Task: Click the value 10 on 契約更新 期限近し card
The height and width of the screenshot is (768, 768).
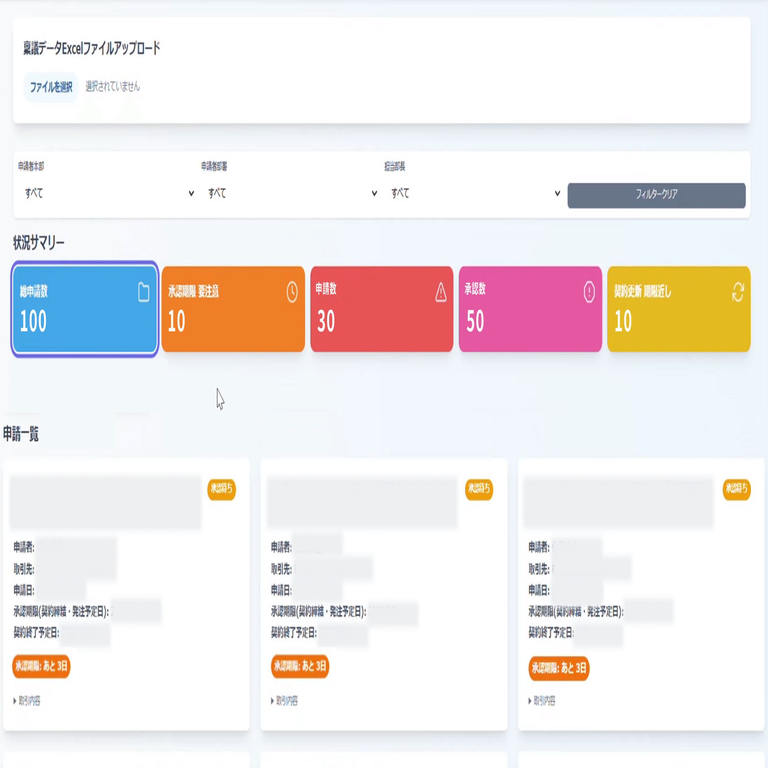Action: point(623,321)
